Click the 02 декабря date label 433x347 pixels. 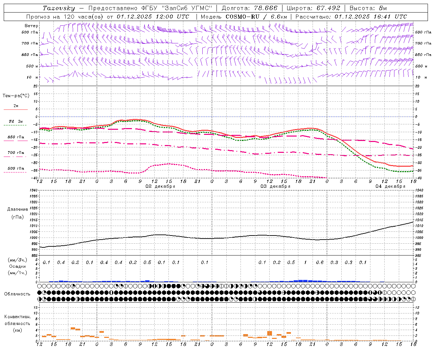tap(160, 186)
